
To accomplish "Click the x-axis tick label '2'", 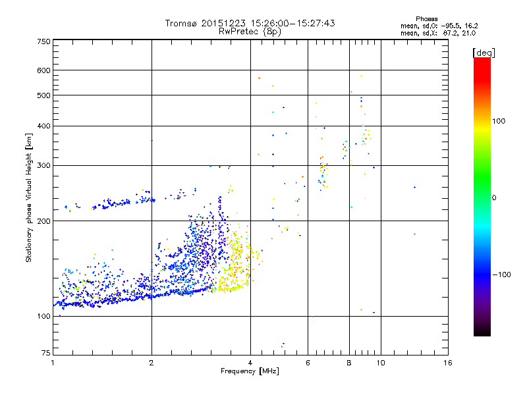I will coord(152,363).
